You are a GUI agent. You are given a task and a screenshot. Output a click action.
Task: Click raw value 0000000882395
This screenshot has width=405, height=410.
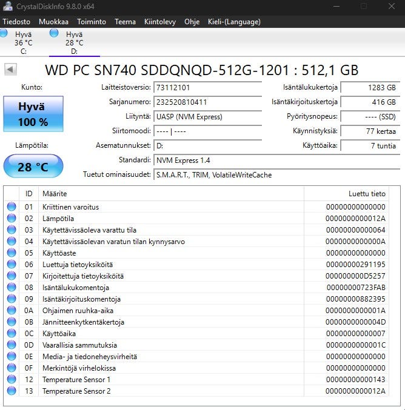[355, 299]
